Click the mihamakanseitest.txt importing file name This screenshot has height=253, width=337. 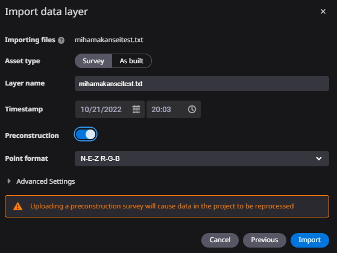tap(109, 40)
